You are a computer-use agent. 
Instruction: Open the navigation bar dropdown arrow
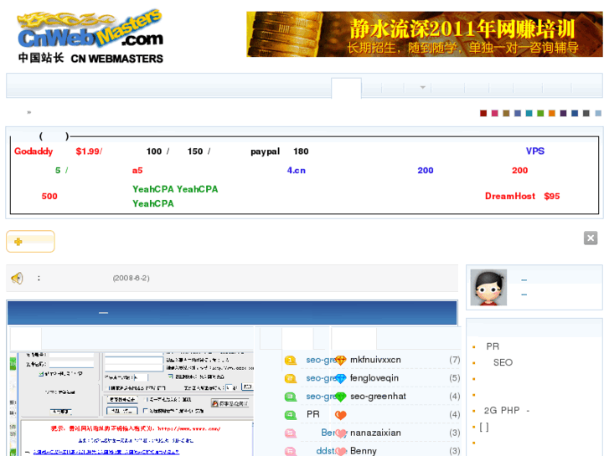422,87
